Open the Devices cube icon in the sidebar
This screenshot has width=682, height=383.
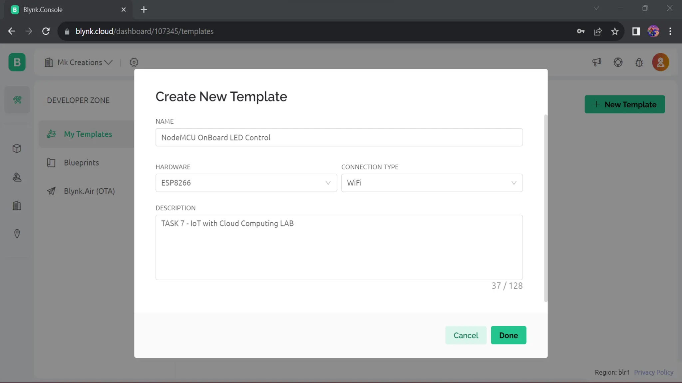click(17, 148)
